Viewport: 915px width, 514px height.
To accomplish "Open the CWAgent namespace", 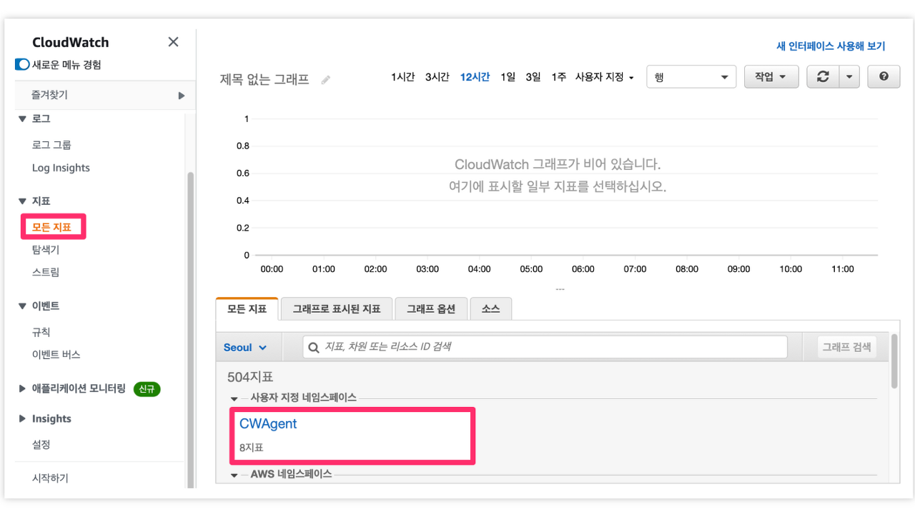I will (268, 423).
